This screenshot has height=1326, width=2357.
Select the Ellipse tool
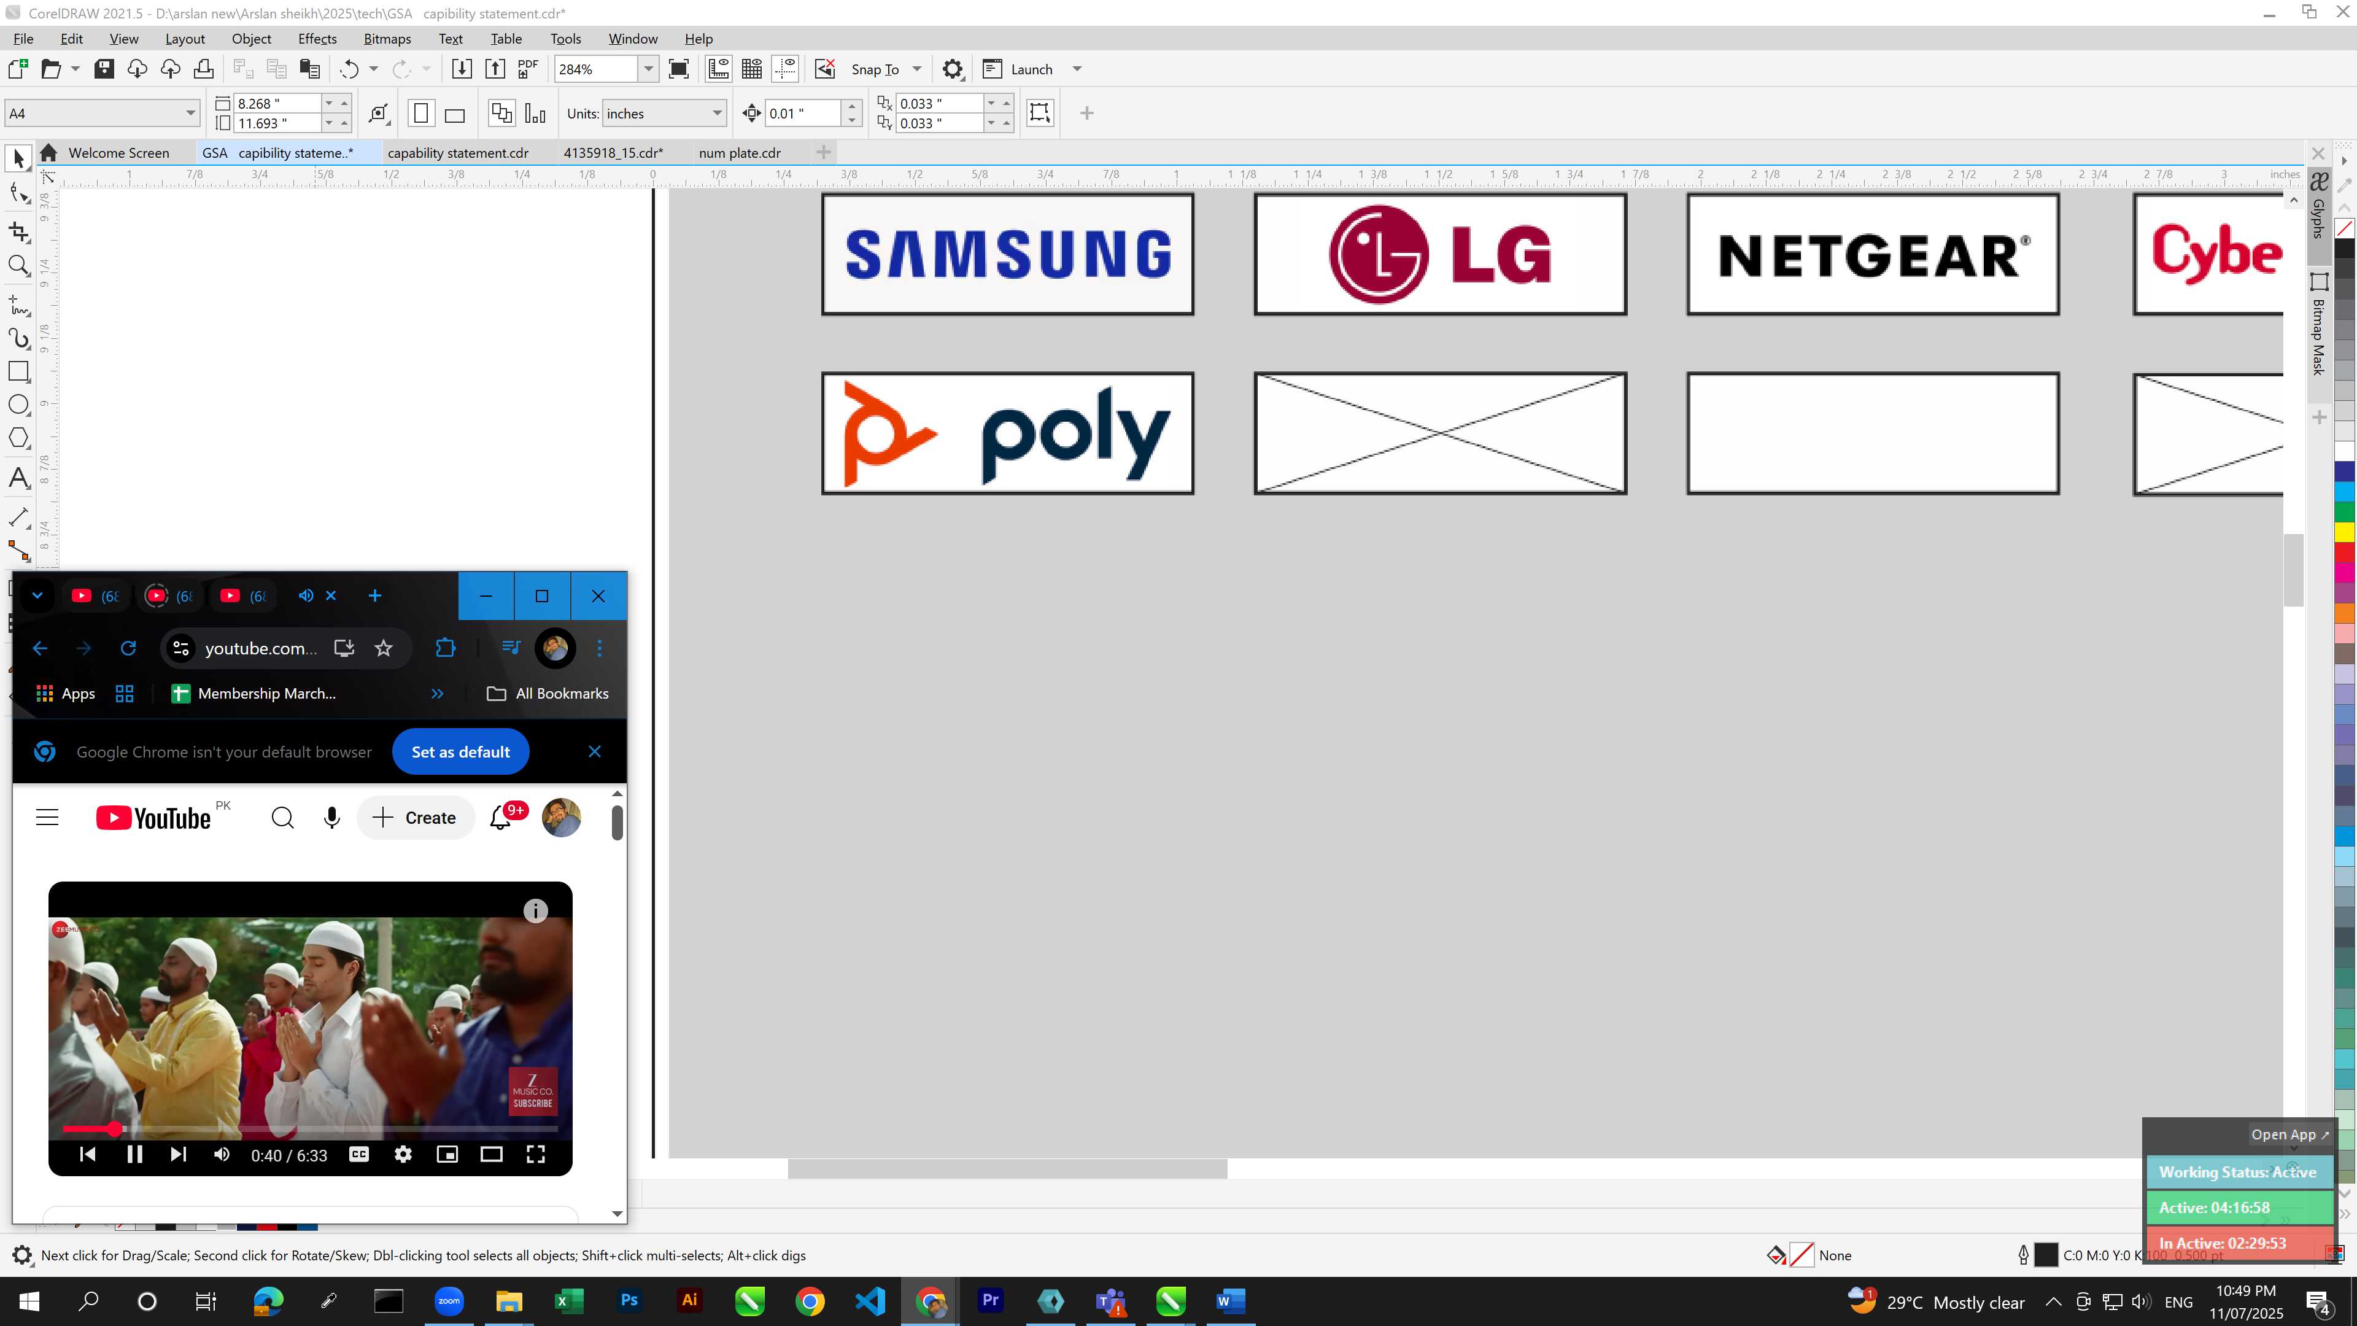pos(18,405)
